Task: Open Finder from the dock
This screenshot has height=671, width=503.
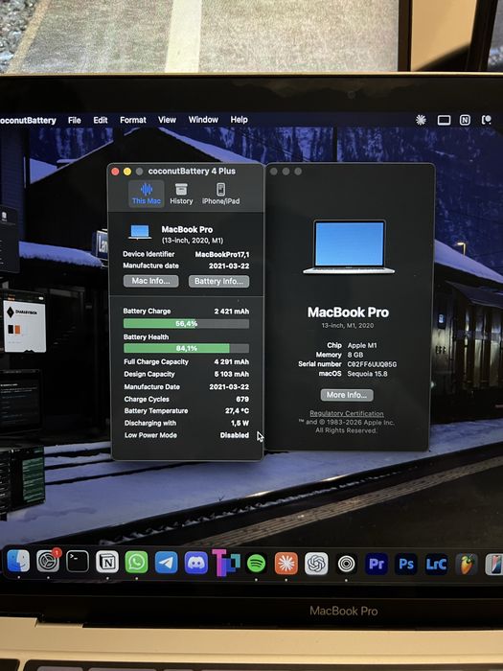Action: coord(18,561)
